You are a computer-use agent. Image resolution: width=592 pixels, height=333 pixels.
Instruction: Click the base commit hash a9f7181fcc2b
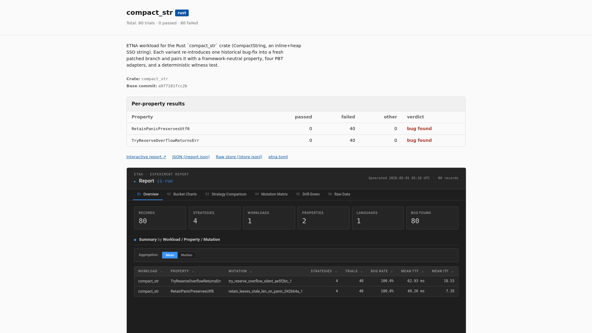[173, 86]
